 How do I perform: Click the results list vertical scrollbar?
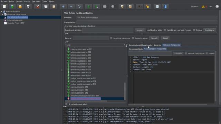coord(125,91)
